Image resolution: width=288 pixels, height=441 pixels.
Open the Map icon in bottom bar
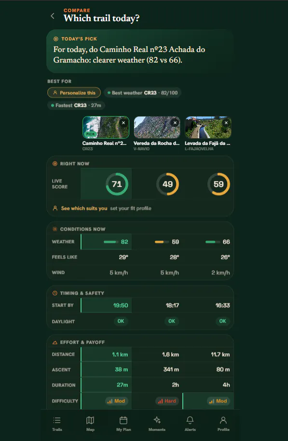[x=90, y=420]
